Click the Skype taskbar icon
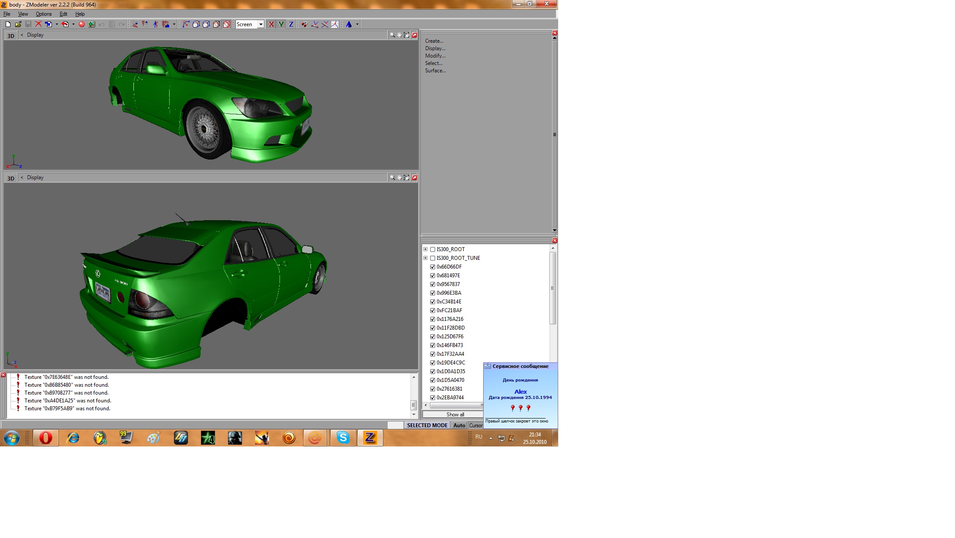Image resolution: width=955 pixels, height=538 pixels. click(343, 438)
